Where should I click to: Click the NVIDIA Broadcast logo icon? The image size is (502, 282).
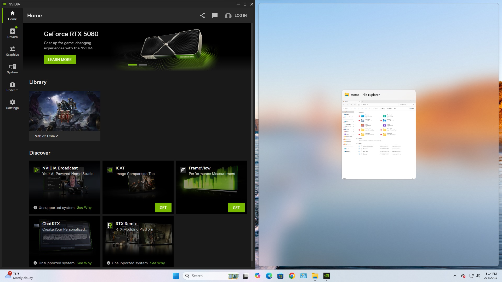point(37,170)
